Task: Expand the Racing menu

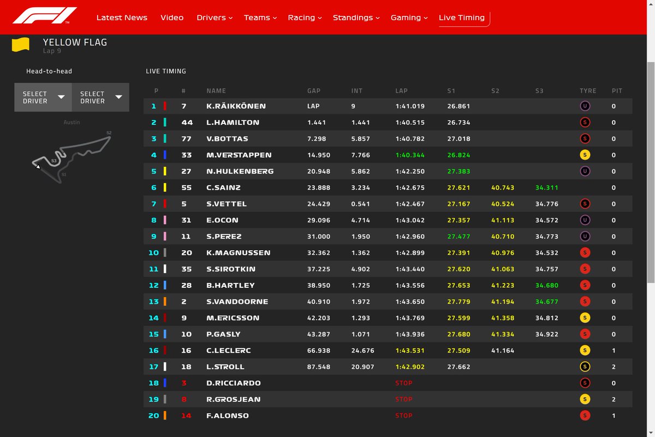Action: [305, 17]
